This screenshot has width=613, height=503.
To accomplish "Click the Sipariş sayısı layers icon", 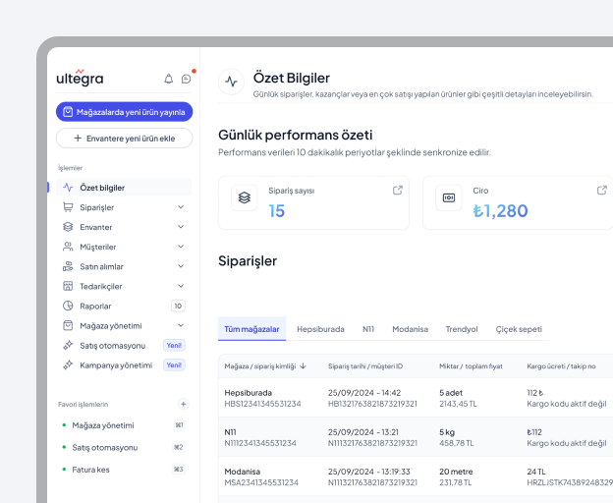I will pos(246,197).
